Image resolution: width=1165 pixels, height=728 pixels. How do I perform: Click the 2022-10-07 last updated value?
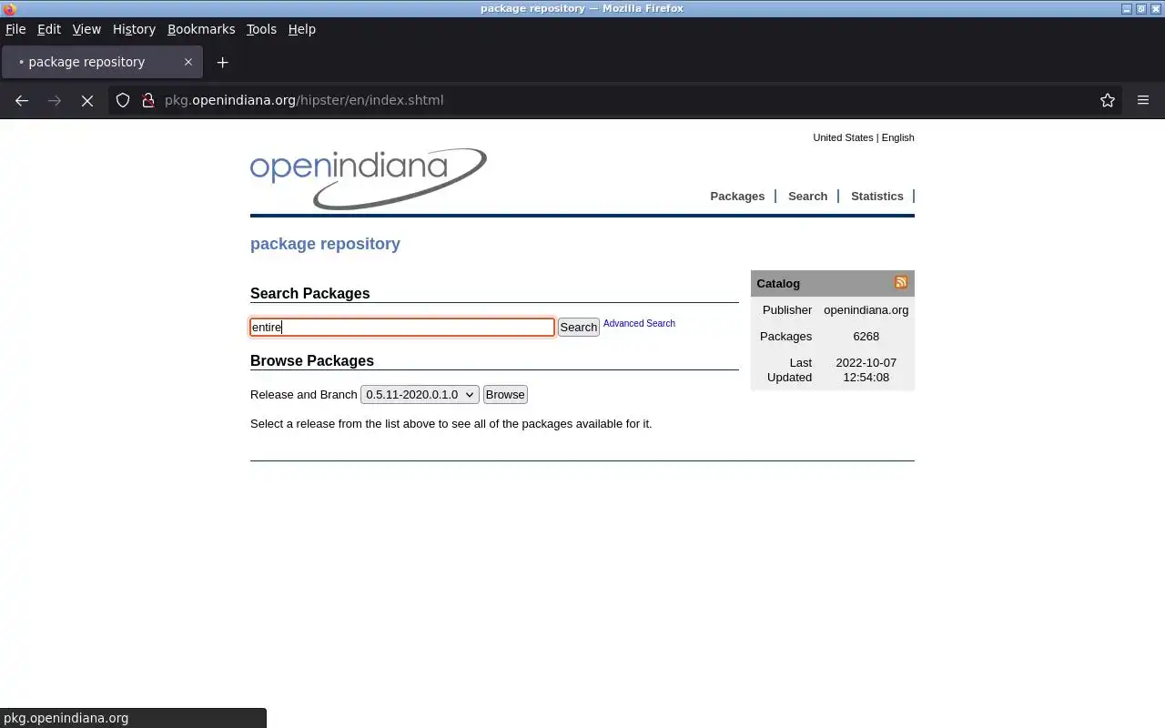[x=866, y=369]
